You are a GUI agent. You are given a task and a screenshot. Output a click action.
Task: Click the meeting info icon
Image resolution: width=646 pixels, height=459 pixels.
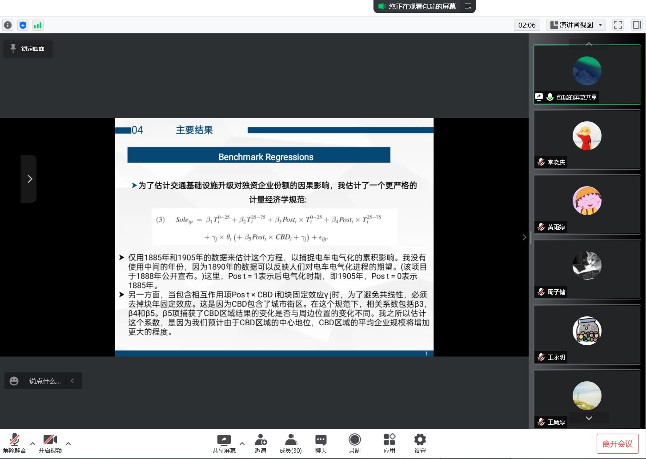pyautogui.click(x=8, y=25)
